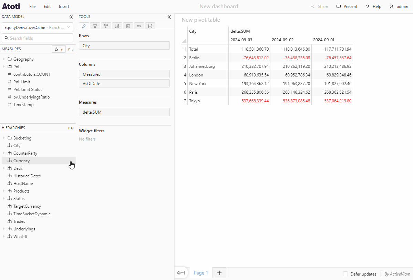Click the Bucketing folder icon
Image resolution: width=413 pixels, height=280 pixels.
tap(10, 138)
